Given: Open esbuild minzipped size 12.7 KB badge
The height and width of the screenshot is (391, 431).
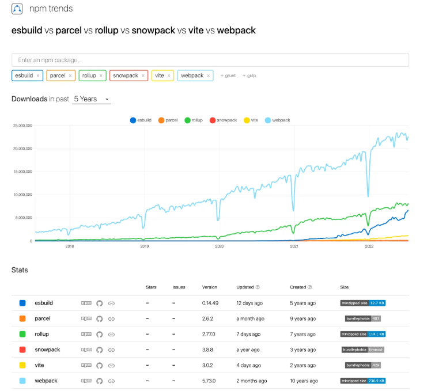Looking at the screenshot, I should [363, 303].
